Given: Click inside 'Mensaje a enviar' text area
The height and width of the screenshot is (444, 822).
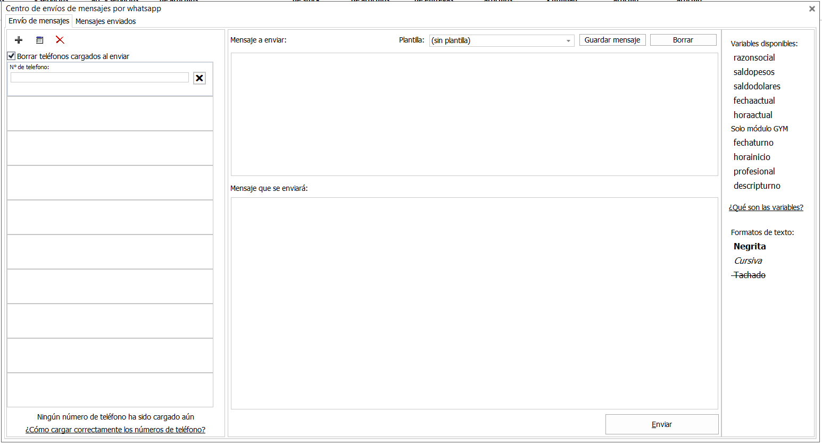Looking at the screenshot, I should [x=475, y=114].
